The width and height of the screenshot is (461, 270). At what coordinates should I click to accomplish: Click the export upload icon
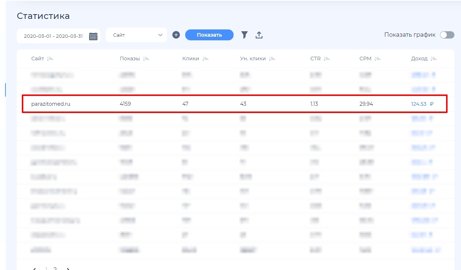tap(259, 35)
